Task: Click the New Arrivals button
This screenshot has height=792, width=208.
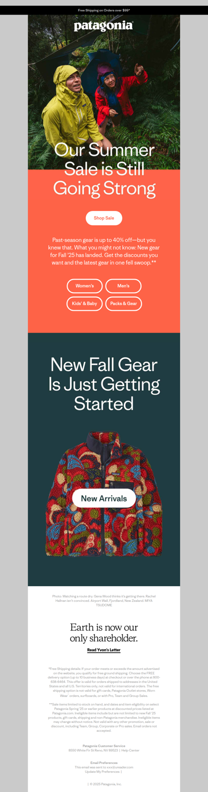Action: 104,498
